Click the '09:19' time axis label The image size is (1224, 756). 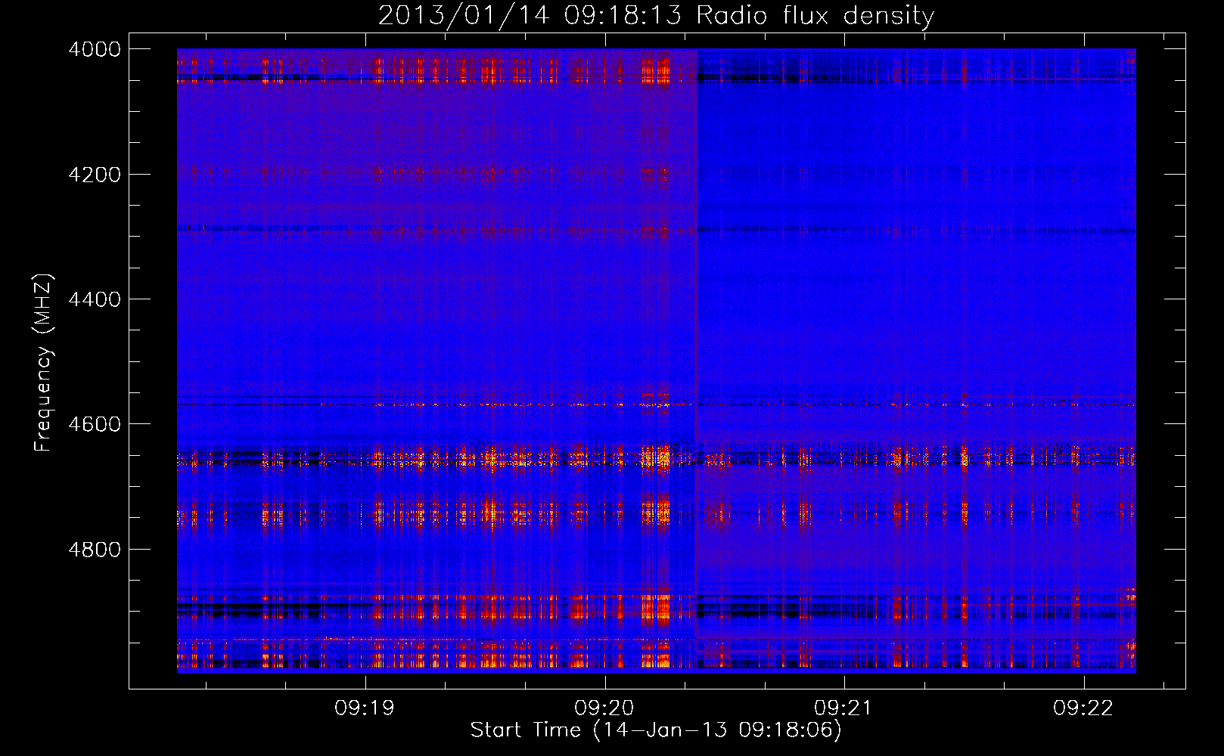[x=365, y=708]
